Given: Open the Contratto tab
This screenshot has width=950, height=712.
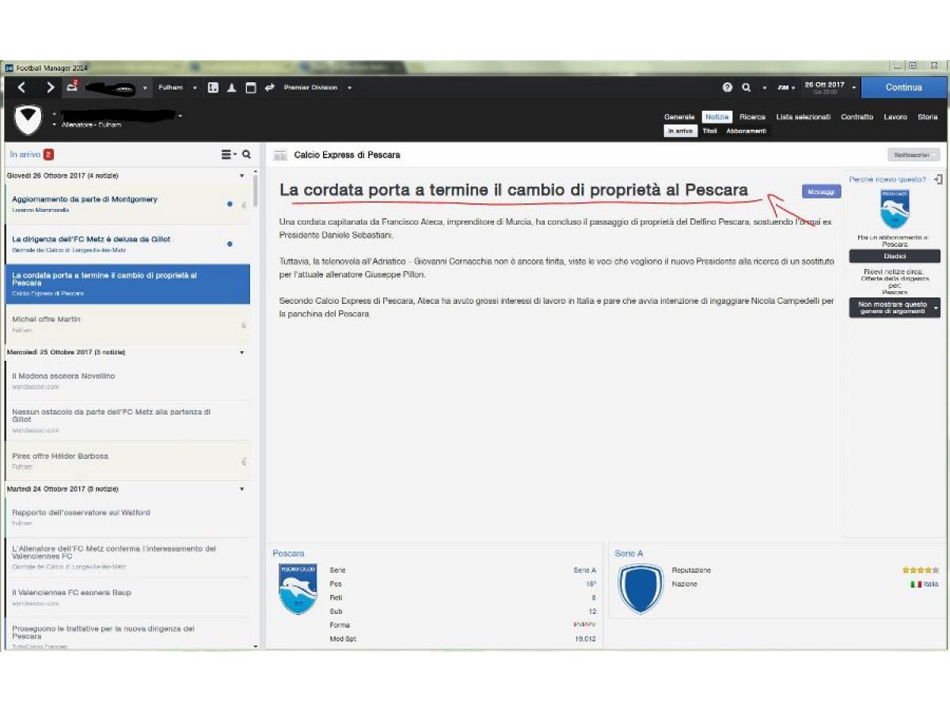Looking at the screenshot, I should 857,117.
